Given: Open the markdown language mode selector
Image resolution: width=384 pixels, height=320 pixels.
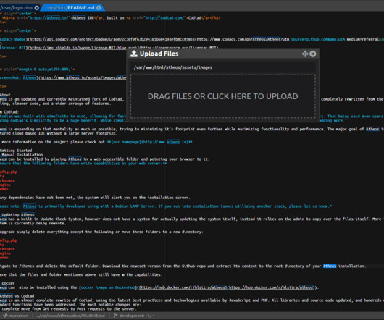Looking at the screenshot, I should click(x=19, y=316).
